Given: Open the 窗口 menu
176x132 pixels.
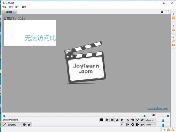Looking at the screenshot, I should [x=17, y=7].
